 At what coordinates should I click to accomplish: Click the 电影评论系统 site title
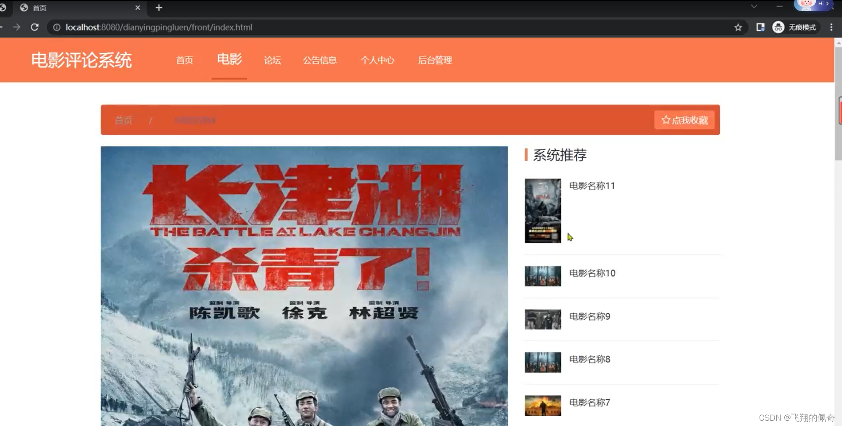click(x=81, y=60)
